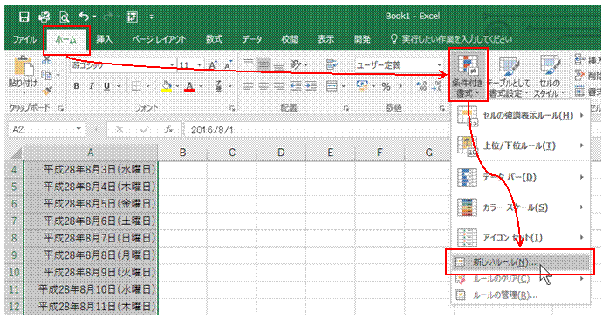Screen dimensions: 609x319
Task: Rotate text orientation icon
Action: pyautogui.click(x=296, y=64)
